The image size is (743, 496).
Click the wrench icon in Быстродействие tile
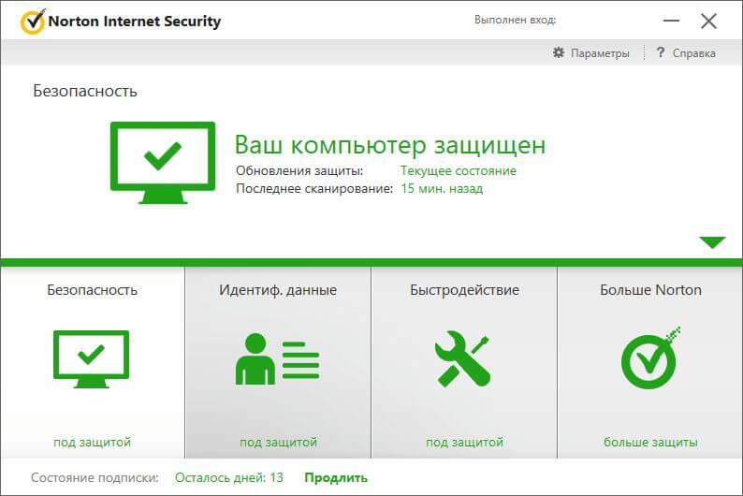[462, 358]
